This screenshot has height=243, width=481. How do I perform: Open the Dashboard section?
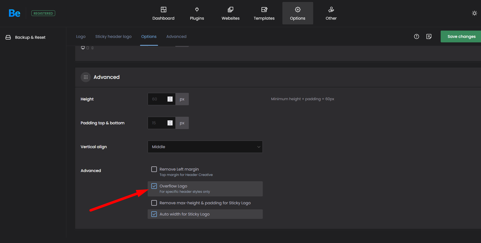pos(163,13)
